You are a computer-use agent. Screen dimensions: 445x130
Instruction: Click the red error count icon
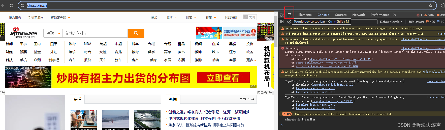pyautogui.click(x=418, y=15)
